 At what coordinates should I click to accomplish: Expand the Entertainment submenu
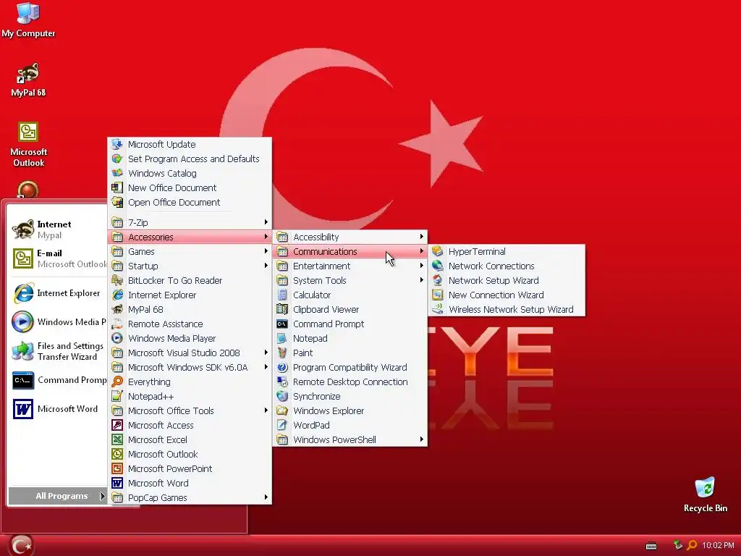tap(350, 266)
